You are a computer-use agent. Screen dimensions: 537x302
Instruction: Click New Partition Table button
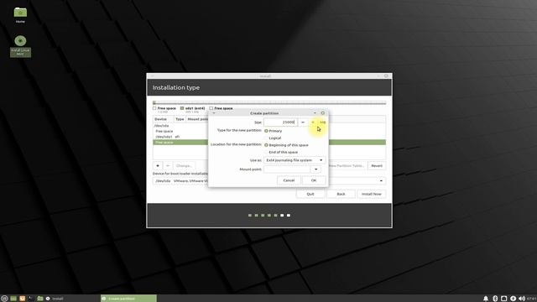click(x=347, y=166)
